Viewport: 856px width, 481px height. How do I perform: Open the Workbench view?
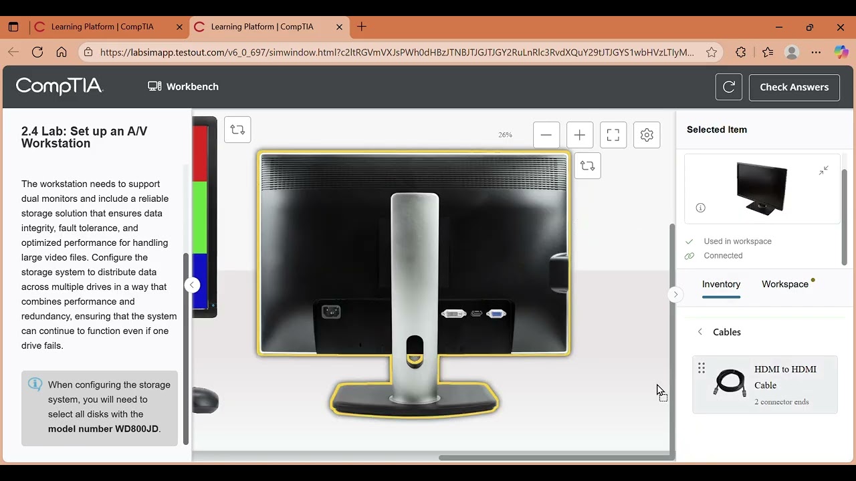[x=183, y=86]
